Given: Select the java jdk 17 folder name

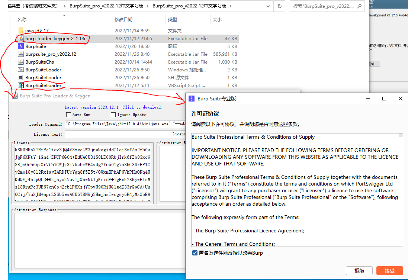Looking at the screenshot, I should click(x=37, y=31).
